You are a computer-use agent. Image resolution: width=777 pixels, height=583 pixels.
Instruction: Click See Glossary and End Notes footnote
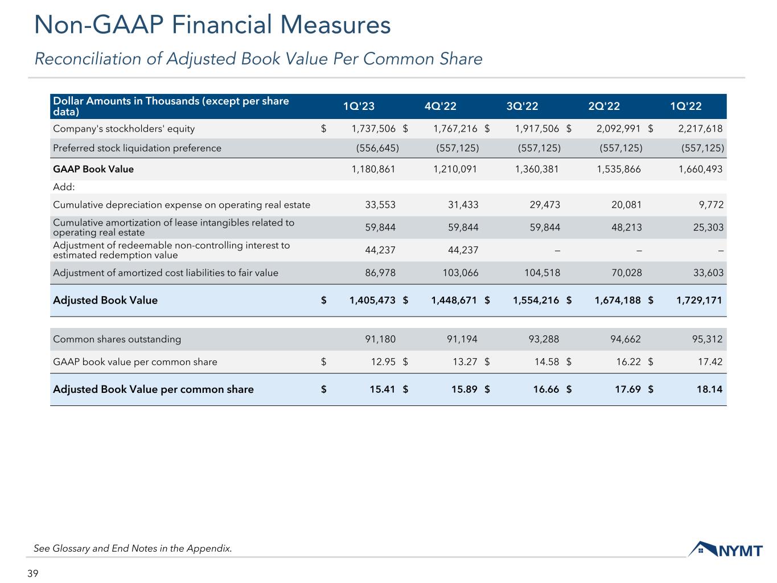point(133,549)
